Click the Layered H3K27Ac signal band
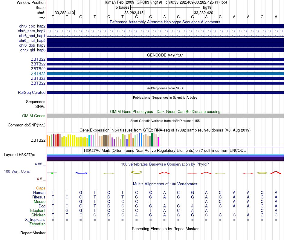Viewport: 284px width, 240px height. coord(165,158)
